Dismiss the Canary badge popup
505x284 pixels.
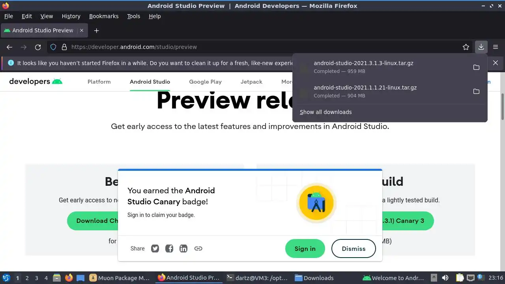[353, 248]
